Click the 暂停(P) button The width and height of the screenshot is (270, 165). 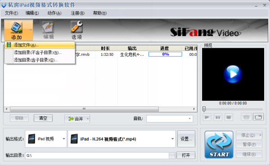[249, 144]
